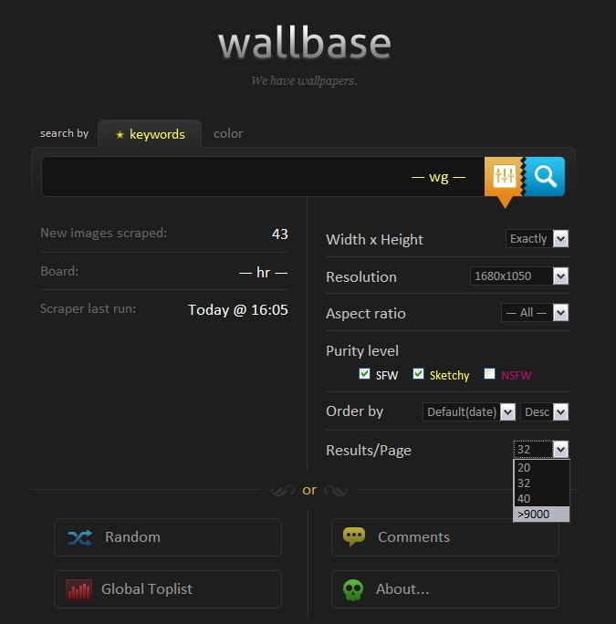Click the Today @ 16:05 scraper time

[237, 310]
